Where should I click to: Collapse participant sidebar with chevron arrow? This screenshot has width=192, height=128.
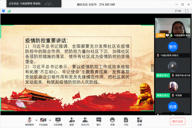153,68
